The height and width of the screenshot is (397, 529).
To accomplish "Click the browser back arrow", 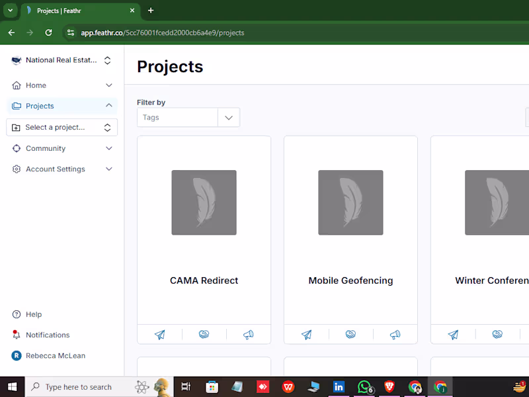I will [11, 32].
